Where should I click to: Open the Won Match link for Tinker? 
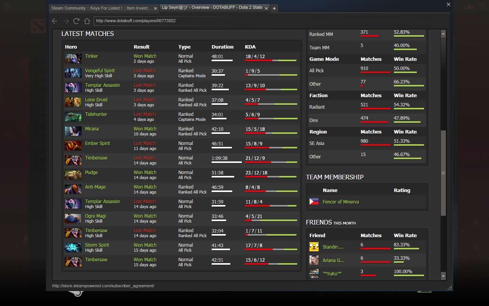145,56
